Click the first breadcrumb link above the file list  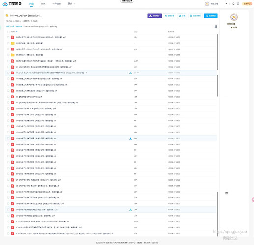pos(10,26)
